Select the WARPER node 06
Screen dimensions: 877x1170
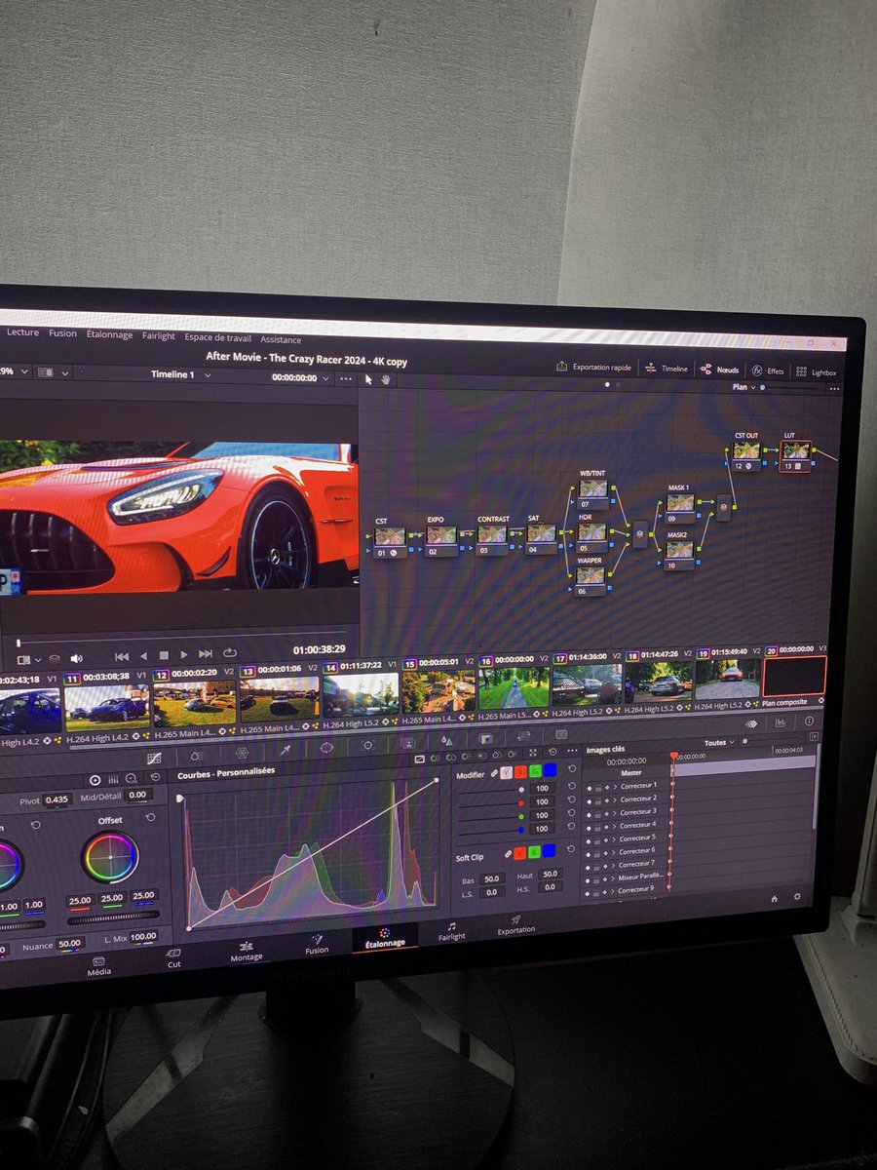point(590,579)
